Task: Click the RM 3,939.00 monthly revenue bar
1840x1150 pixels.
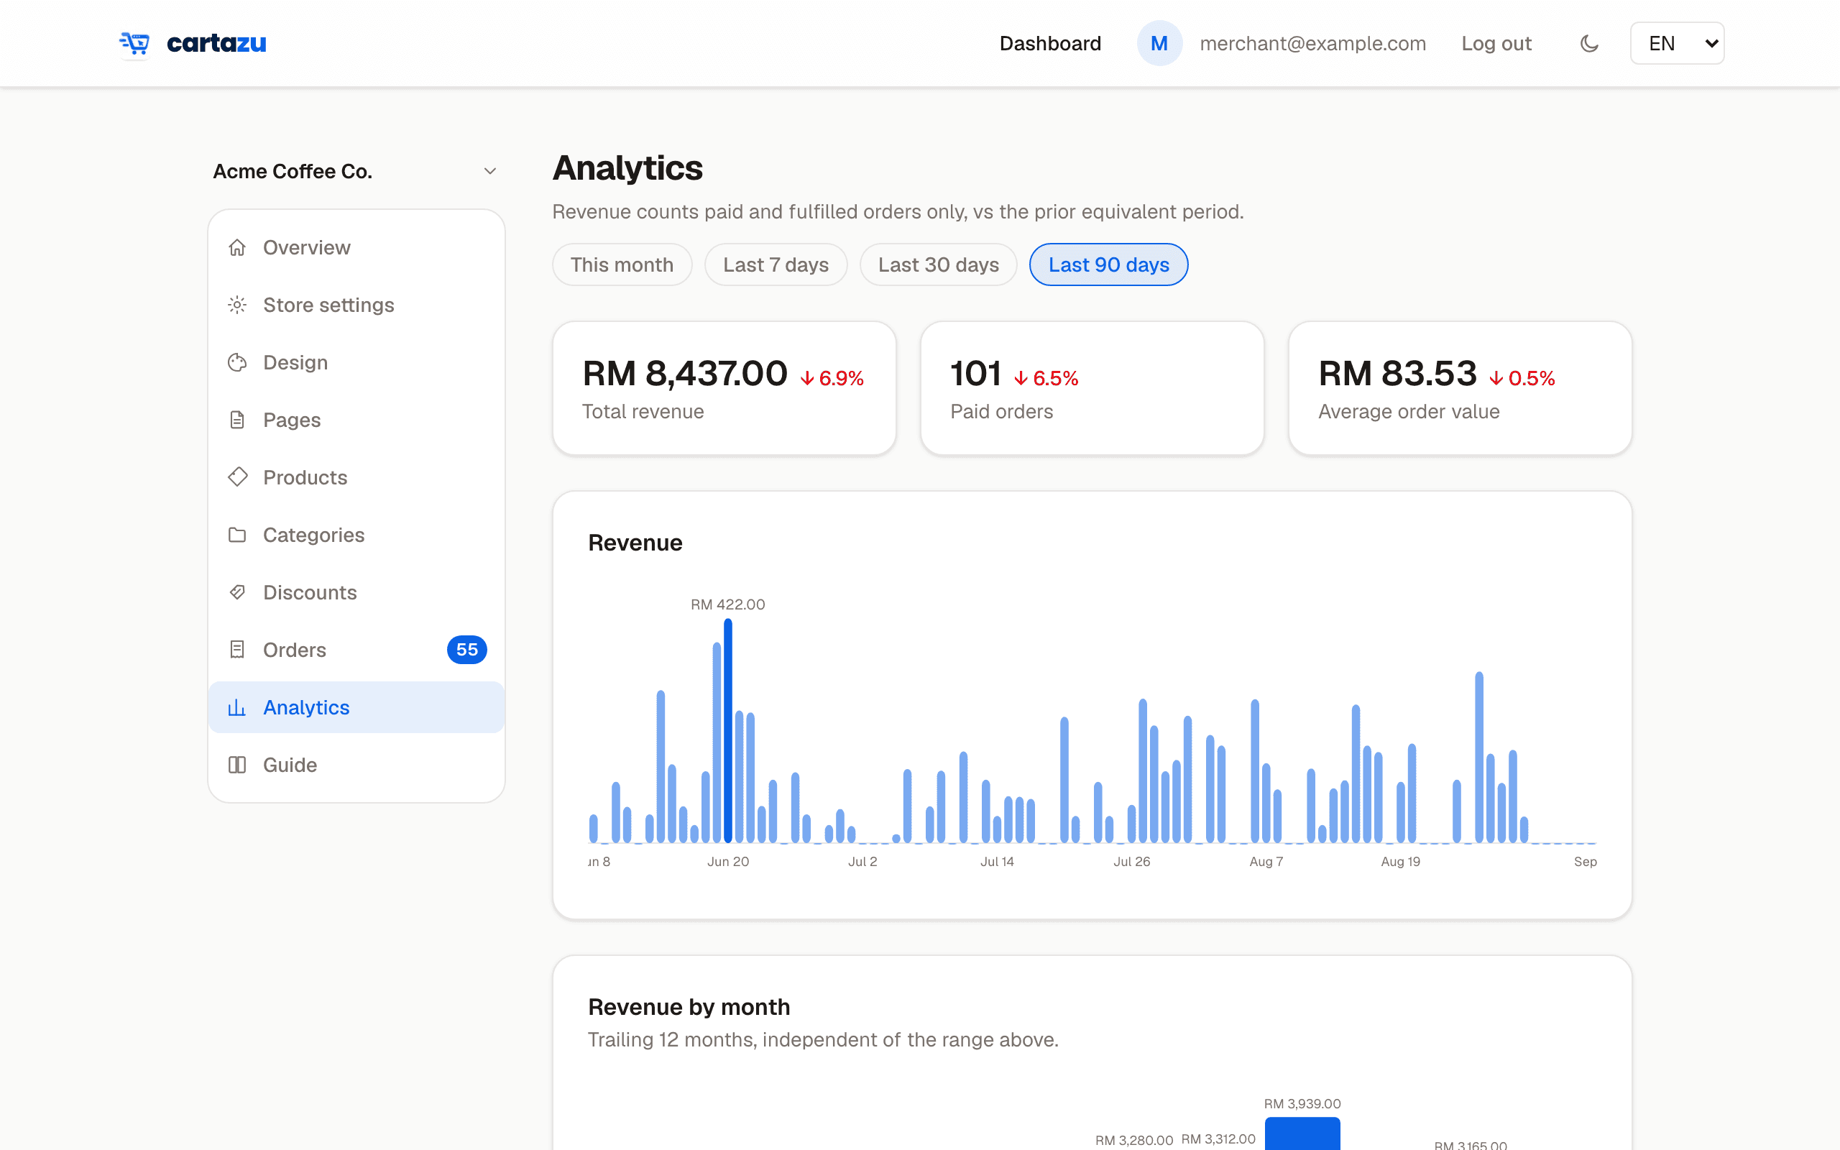Action: click(1302, 1133)
